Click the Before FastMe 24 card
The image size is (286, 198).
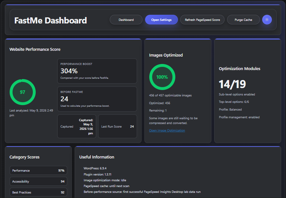click(97, 99)
